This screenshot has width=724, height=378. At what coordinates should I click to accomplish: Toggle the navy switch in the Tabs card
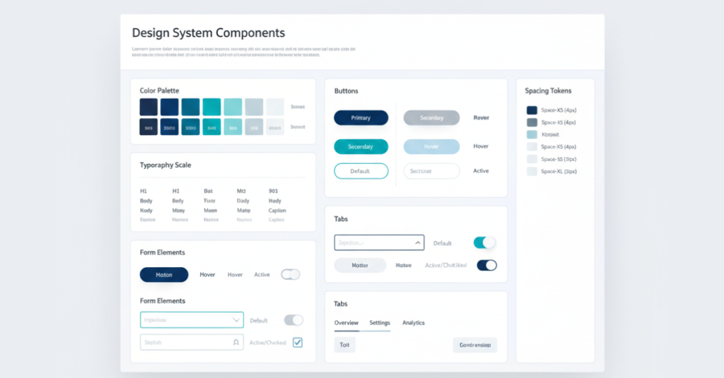point(486,265)
